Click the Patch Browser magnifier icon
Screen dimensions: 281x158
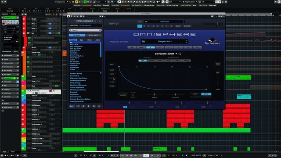[95, 21]
